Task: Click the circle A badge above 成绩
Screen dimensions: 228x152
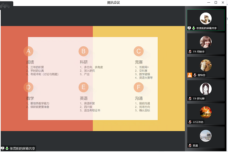Action: 28,51
